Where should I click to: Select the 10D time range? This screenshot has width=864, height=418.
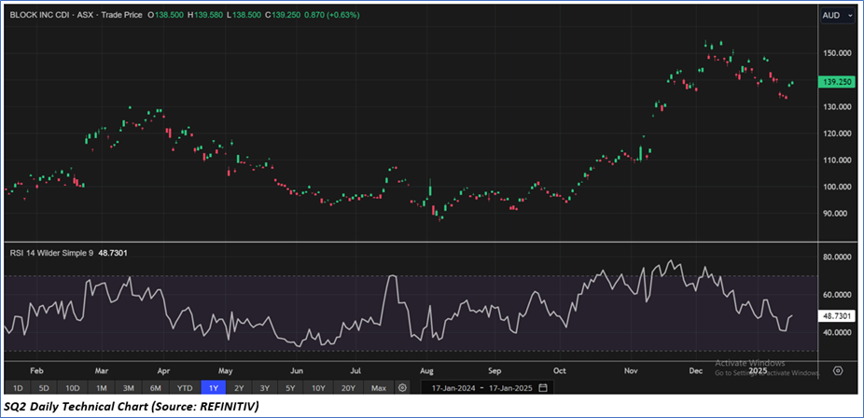(73, 388)
